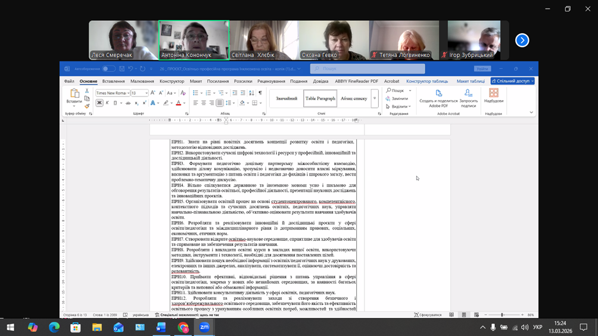
Task: Click the Paste (Вставити) icon
Action: tap(74, 95)
